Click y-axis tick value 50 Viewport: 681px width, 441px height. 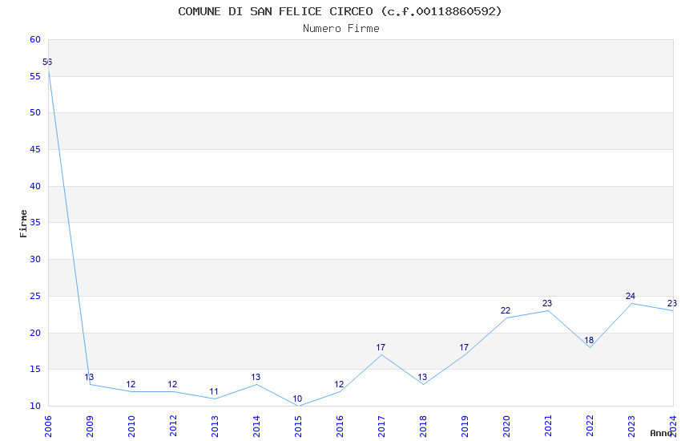pyautogui.click(x=35, y=112)
